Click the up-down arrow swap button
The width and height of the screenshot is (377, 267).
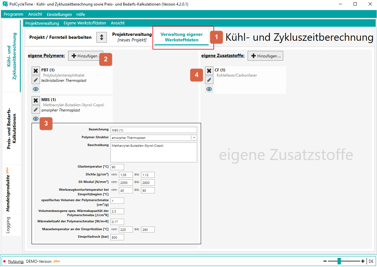click(x=102, y=37)
